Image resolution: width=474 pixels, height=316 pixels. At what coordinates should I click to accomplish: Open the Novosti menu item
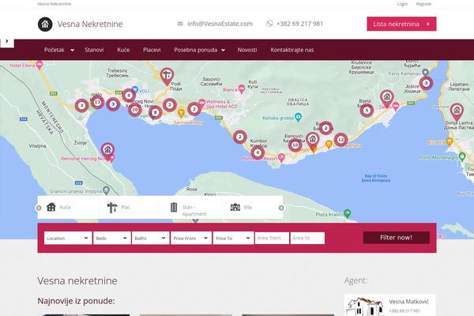tap(247, 50)
